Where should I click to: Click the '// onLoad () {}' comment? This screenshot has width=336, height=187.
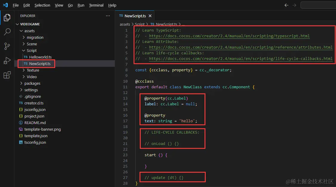coord(162,144)
